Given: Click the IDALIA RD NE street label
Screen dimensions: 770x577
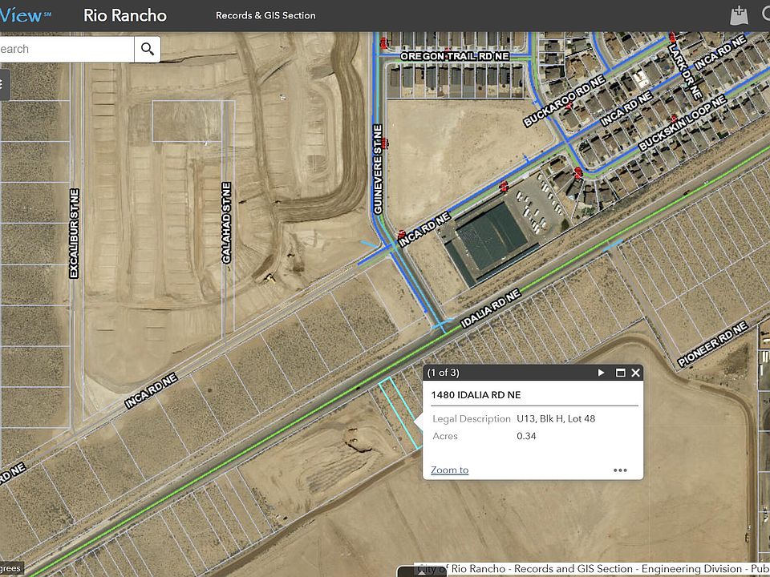Looking at the screenshot, I should (x=491, y=309).
